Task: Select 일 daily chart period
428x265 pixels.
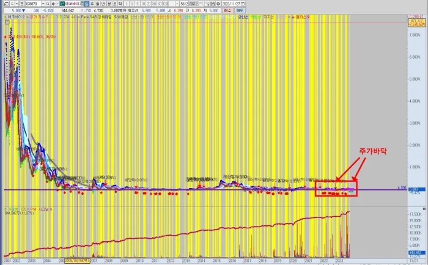Action: coord(86,4)
